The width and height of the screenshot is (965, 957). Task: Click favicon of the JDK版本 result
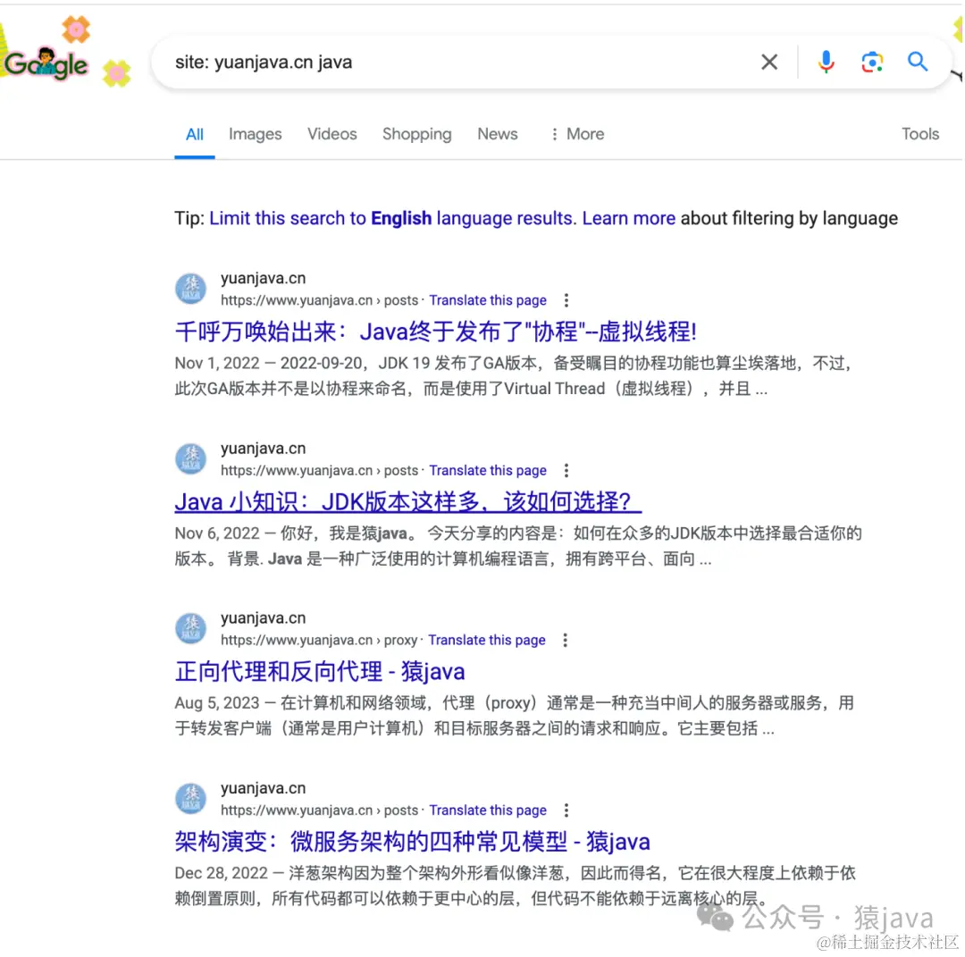click(x=191, y=459)
